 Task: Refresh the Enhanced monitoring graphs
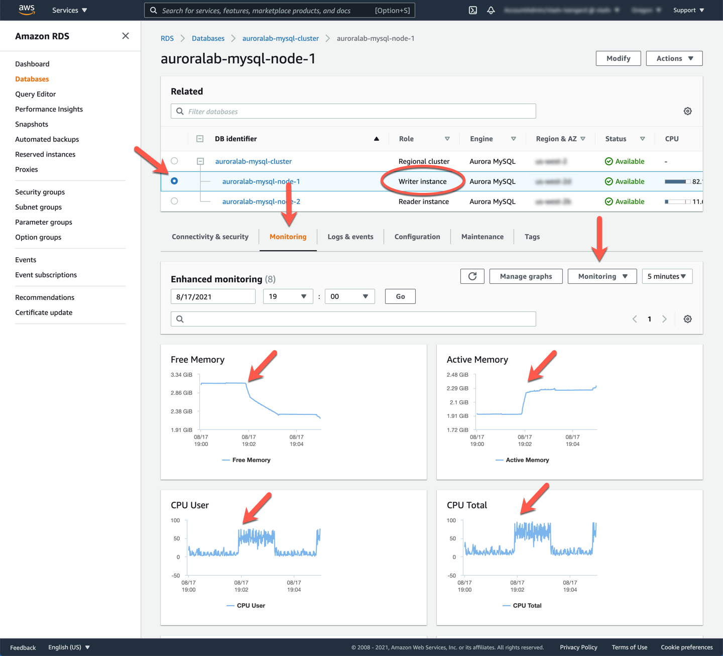point(472,276)
